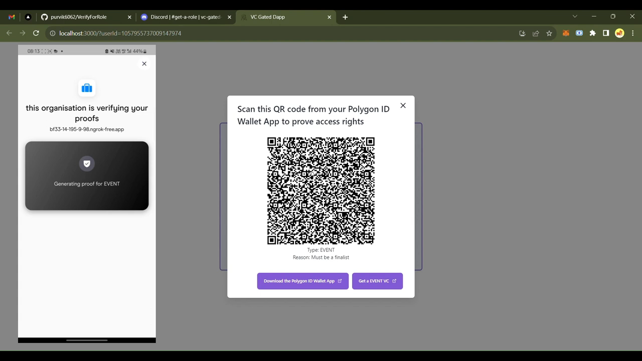Bookmark this page with the star

549,33
